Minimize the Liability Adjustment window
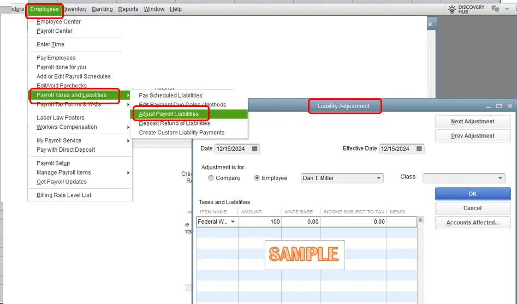The width and height of the screenshot is (517, 304). point(488,106)
